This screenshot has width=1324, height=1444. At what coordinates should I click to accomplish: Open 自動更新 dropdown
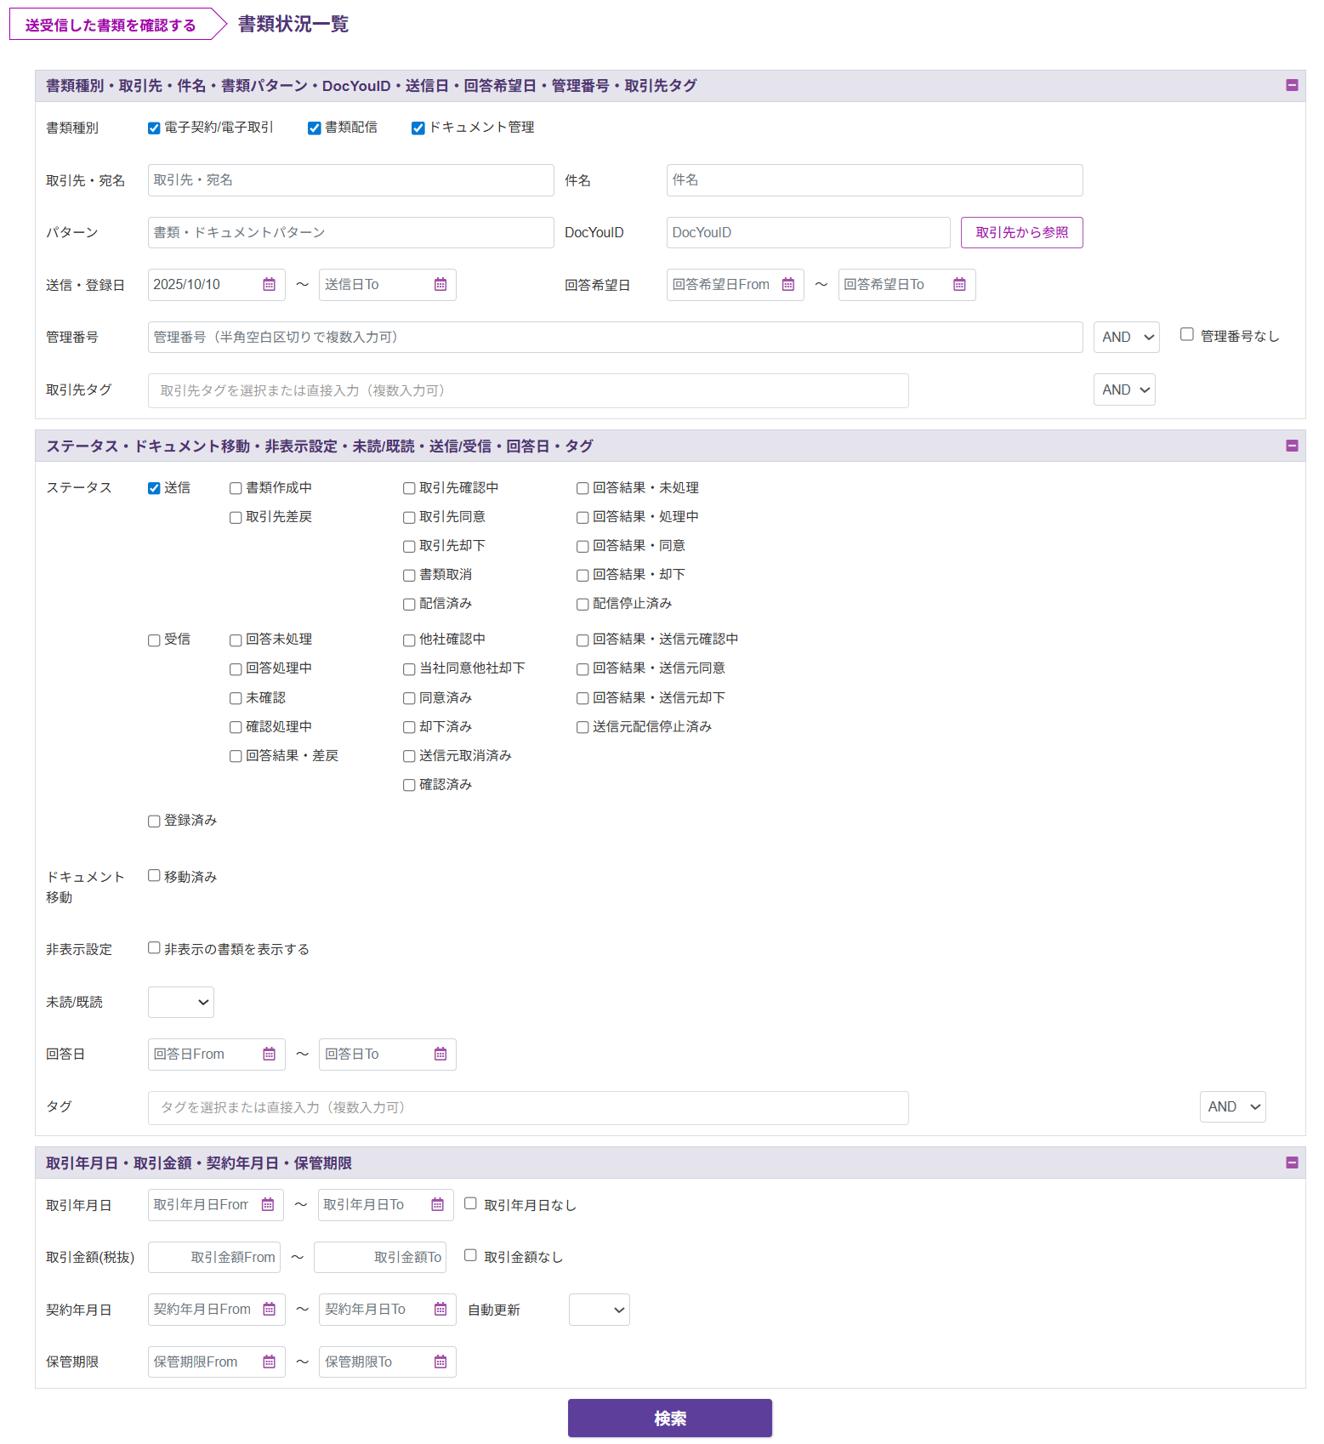(x=599, y=1310)
